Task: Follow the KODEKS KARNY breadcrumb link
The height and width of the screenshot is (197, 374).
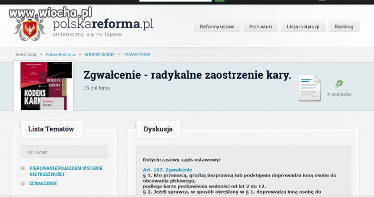Action: click(99, 55)
